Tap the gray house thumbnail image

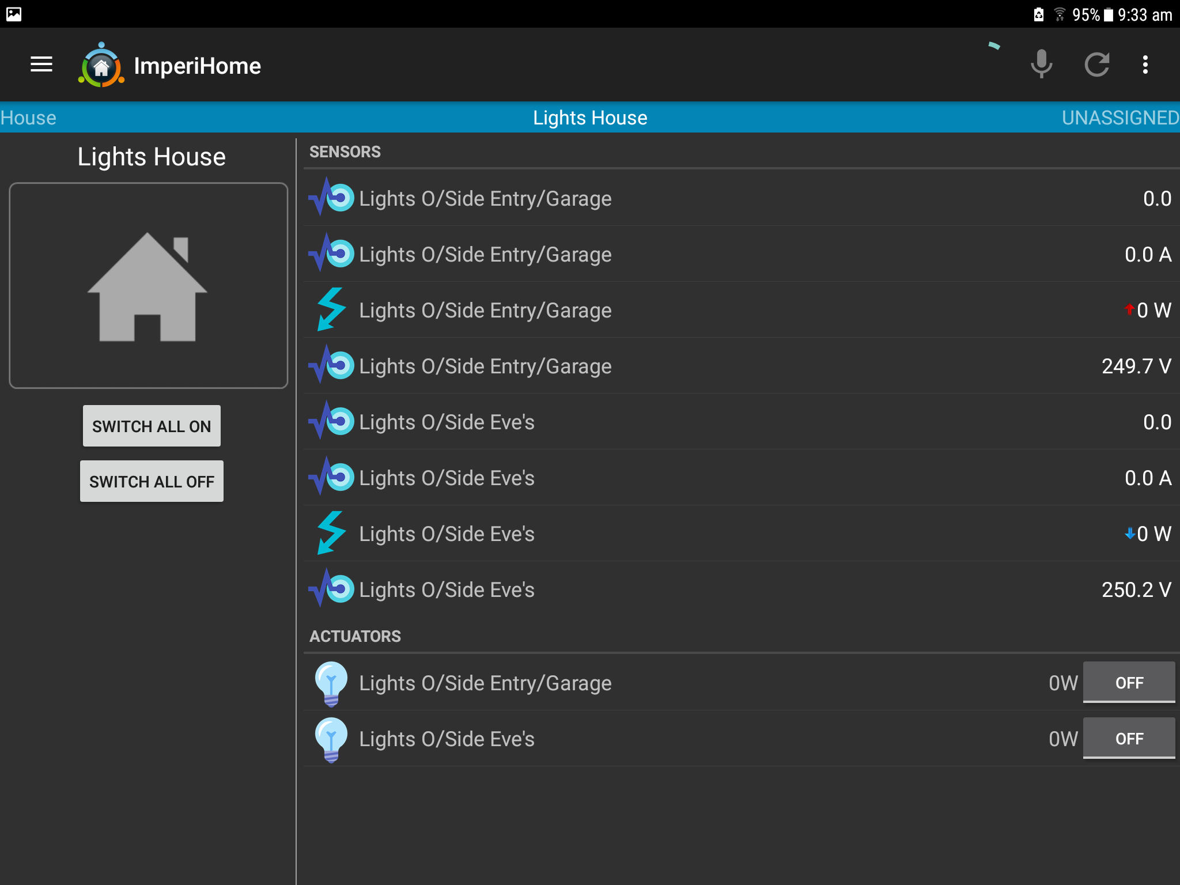click(149, 286)
